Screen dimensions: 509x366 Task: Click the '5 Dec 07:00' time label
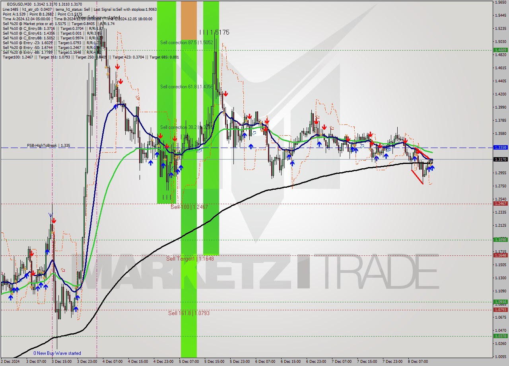[188, 362]
